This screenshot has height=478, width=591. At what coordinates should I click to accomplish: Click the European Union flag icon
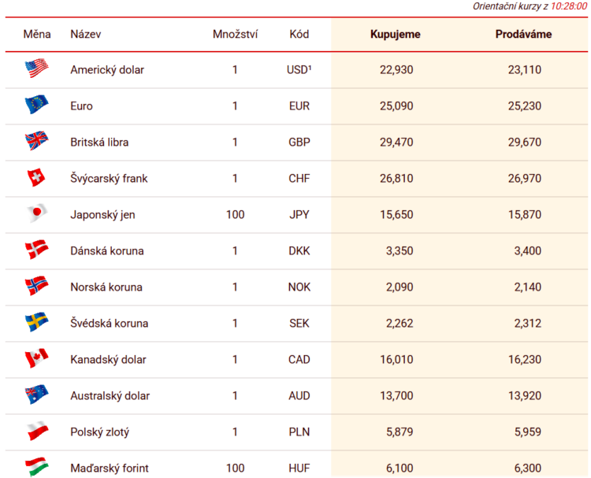pyautogui.click(x=36, y=104)
